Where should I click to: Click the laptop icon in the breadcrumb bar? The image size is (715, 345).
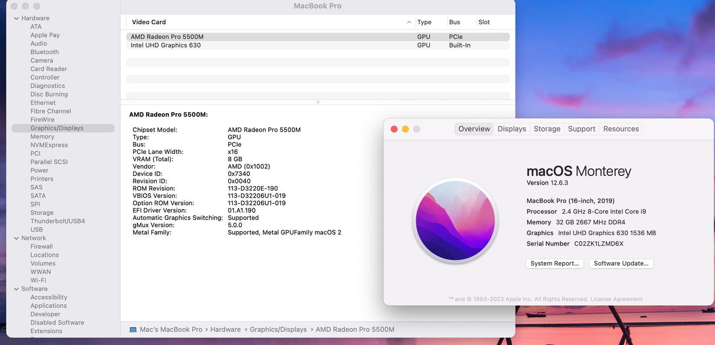(x=132, y=329)
